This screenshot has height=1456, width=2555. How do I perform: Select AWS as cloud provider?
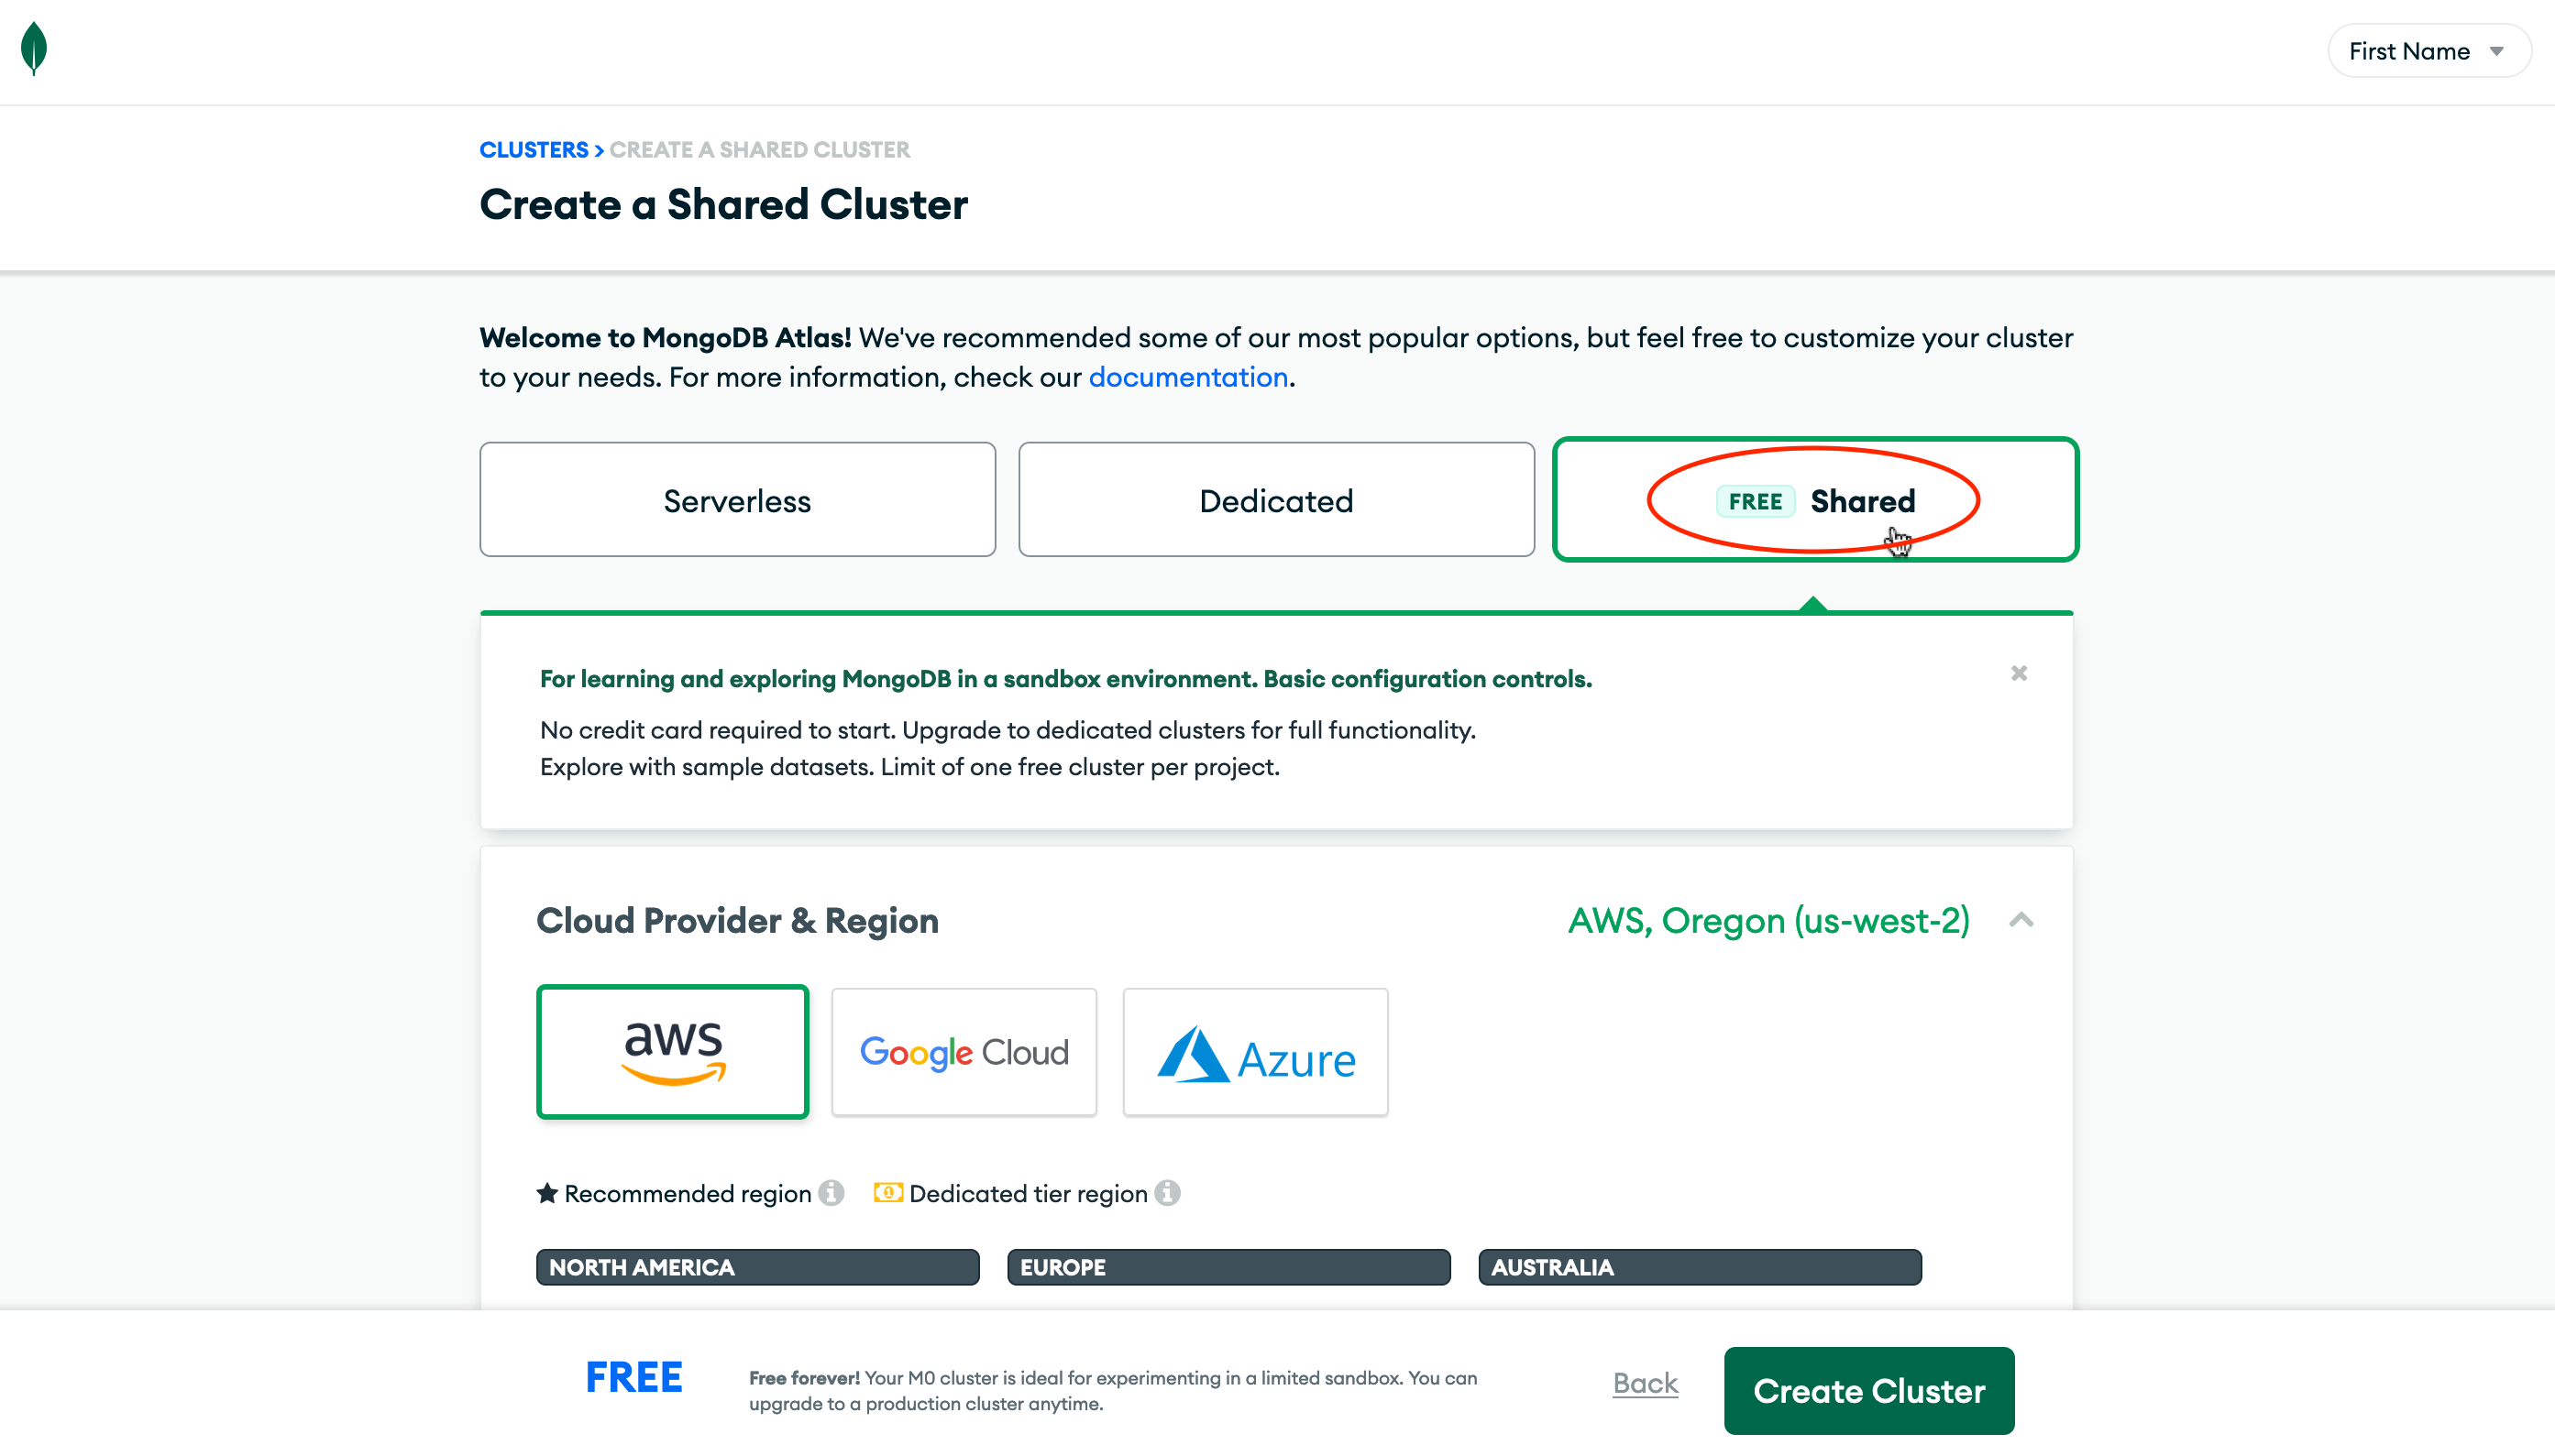coord(672,1051)
